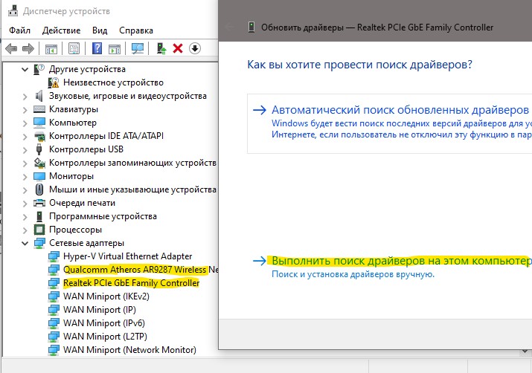
Task: Select WAN Miniport (L2TP)
Action: point(105,337)
